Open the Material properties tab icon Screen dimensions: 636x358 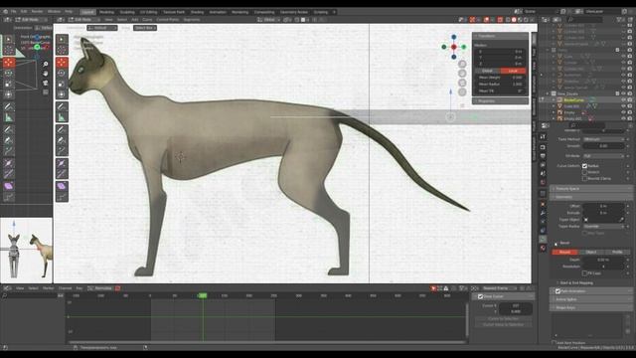pyautogui.click(x=544, y=248)
